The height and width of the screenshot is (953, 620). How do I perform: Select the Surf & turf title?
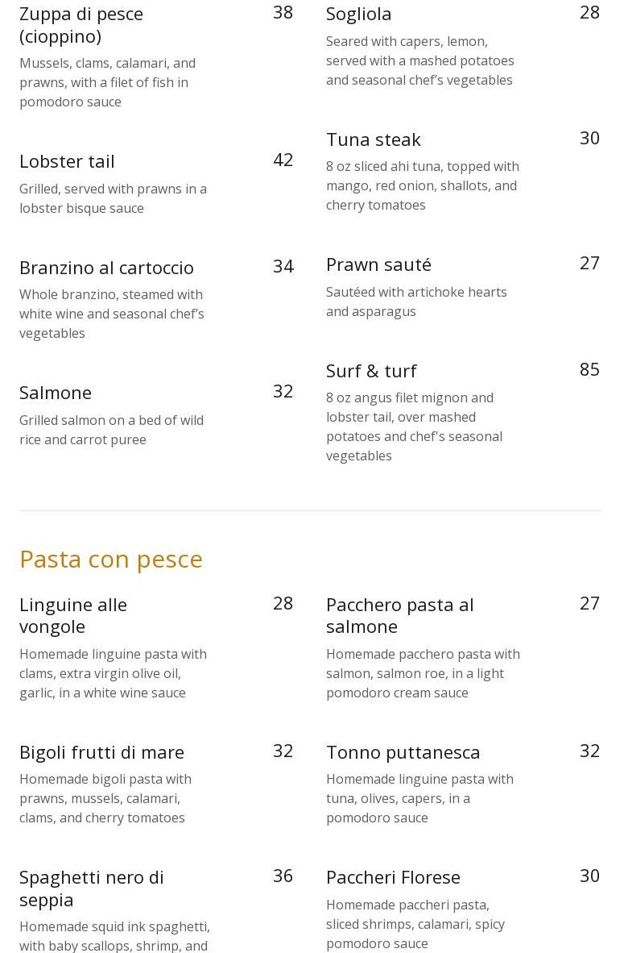[x=370, y=371]
